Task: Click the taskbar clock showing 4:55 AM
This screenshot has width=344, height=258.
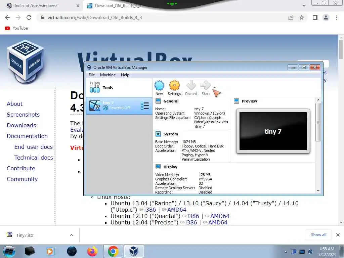Action: coord(327,252)
